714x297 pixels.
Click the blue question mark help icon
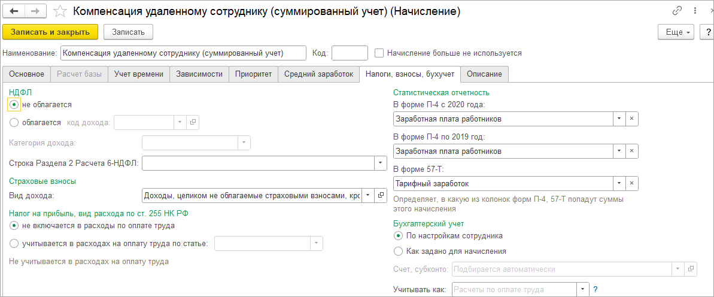595,290
